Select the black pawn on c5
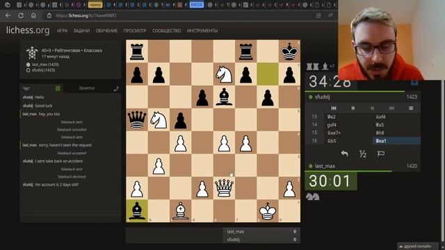The width and height of the screenshot is (445, 250). (181, 119)
